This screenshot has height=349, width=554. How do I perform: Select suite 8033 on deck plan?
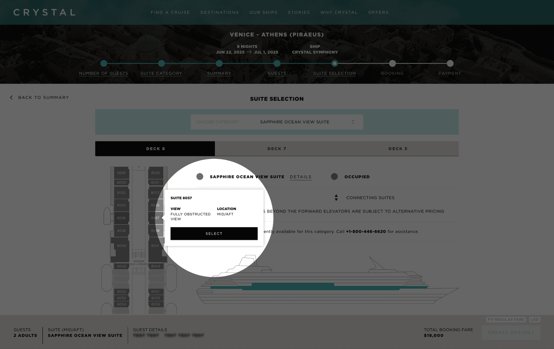coord(156,193)
